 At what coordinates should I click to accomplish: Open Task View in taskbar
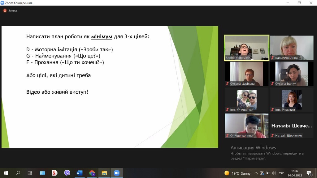pos(30,173)
